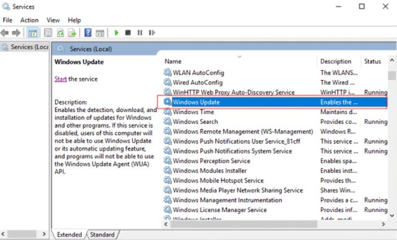
Task: Click gear icon beside WLAN AutoConfig
Action: (x=168, y=72)
